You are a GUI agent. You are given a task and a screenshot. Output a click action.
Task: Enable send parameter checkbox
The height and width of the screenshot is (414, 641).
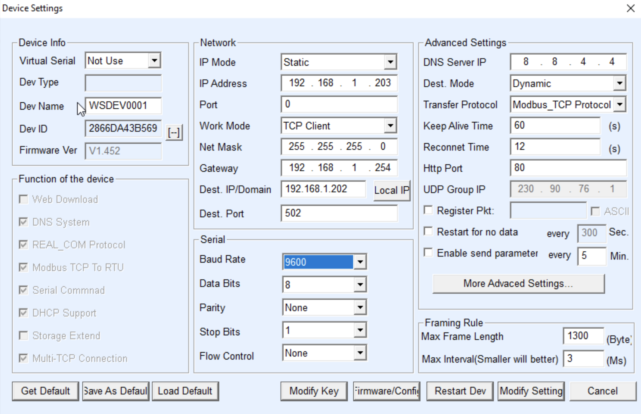[x=428, y=253]
